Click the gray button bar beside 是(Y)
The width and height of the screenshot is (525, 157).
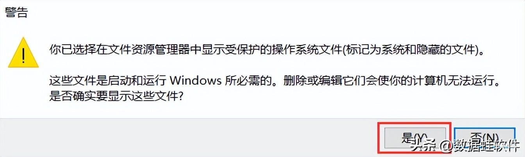click(x=187, y=138)
